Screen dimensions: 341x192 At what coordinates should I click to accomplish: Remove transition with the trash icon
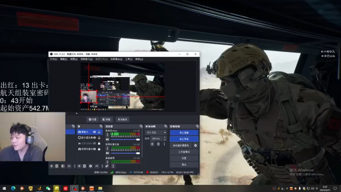[x=158, y=144]
